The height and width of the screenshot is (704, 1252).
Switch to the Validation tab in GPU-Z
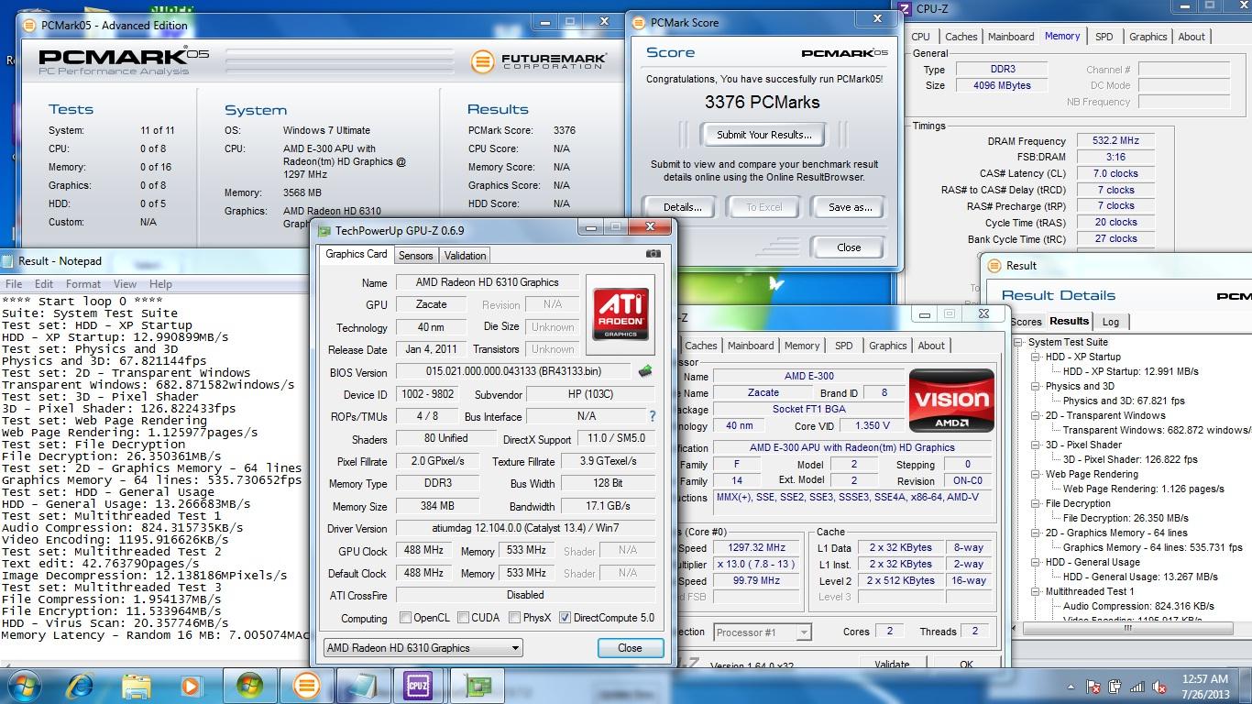tap(465, 256)
